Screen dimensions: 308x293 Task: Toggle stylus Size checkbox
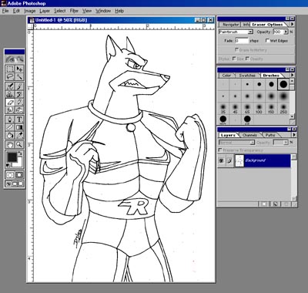click(234, 59)
